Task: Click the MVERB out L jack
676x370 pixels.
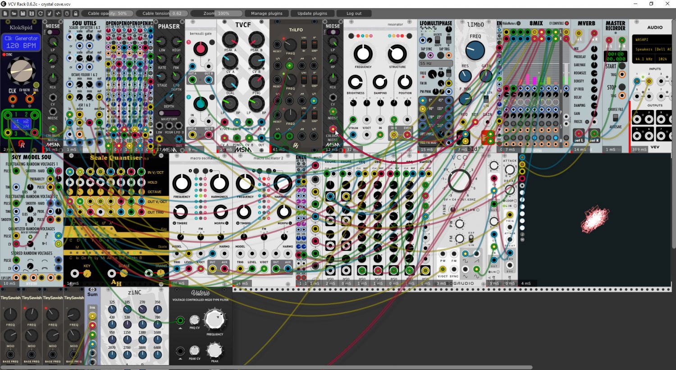Action: tap(579, 133)
